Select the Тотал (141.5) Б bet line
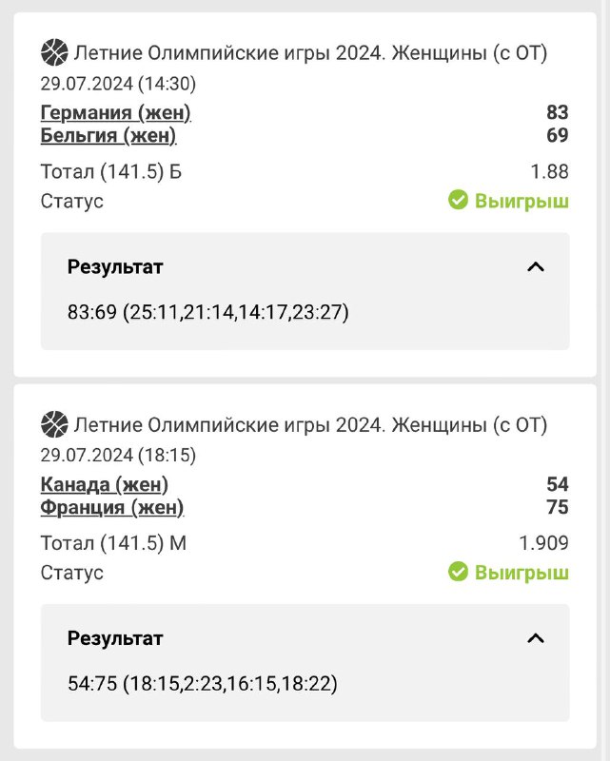The image size is (610, 761). (110, 171)
